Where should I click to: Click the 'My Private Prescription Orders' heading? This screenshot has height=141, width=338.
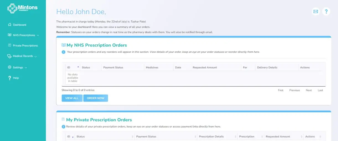tap(99, 120)
